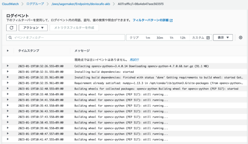Select the 12h time range
This screenshot has height=144, width=248.
[183, 38]
